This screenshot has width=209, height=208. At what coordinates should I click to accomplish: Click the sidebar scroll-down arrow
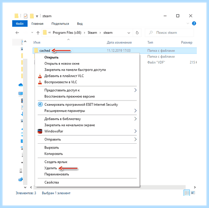[25, 187]
